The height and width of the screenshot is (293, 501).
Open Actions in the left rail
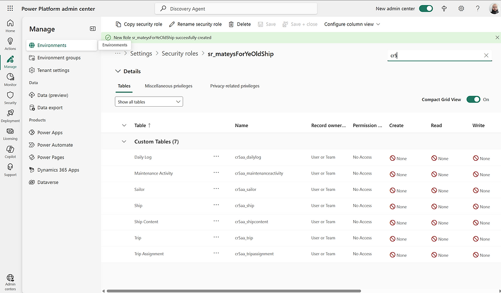[10, 44]
